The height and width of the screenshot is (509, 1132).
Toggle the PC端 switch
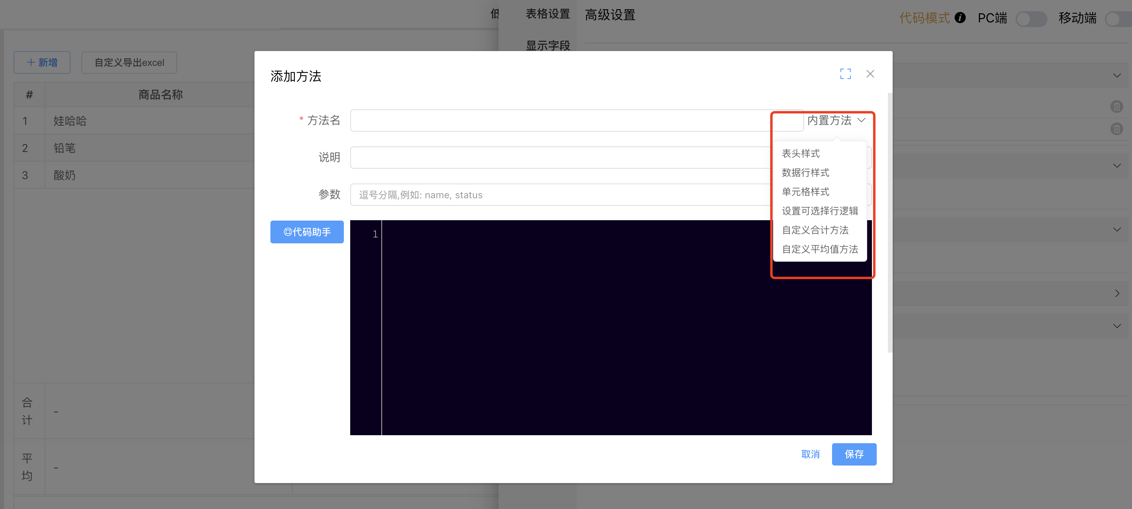coord(1031,19)
